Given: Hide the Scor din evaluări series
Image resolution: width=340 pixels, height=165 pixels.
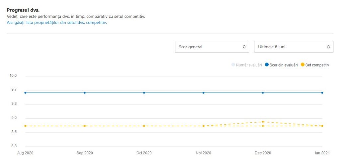Looking at the screenshot, I should (x=281, y=65).
